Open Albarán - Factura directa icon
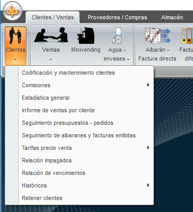This screenshot has height=212, width=193. tap(158, 36)
